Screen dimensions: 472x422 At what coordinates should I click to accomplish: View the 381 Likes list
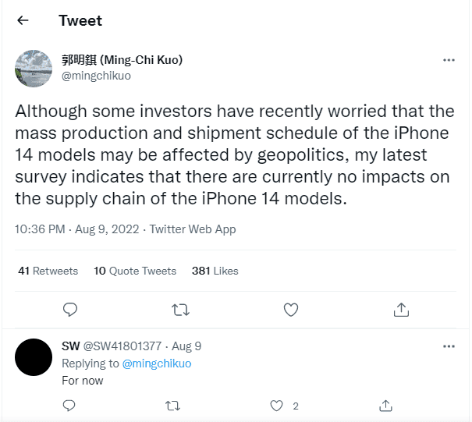(x=215, y=271)
